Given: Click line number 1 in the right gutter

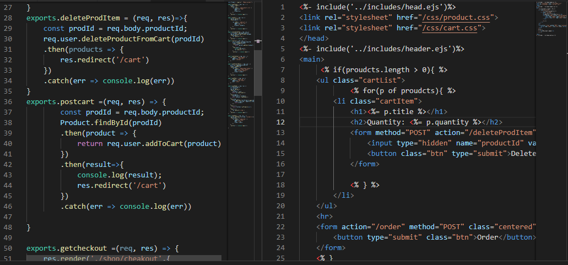Looking at the screenshot, I should click(283, 7).
